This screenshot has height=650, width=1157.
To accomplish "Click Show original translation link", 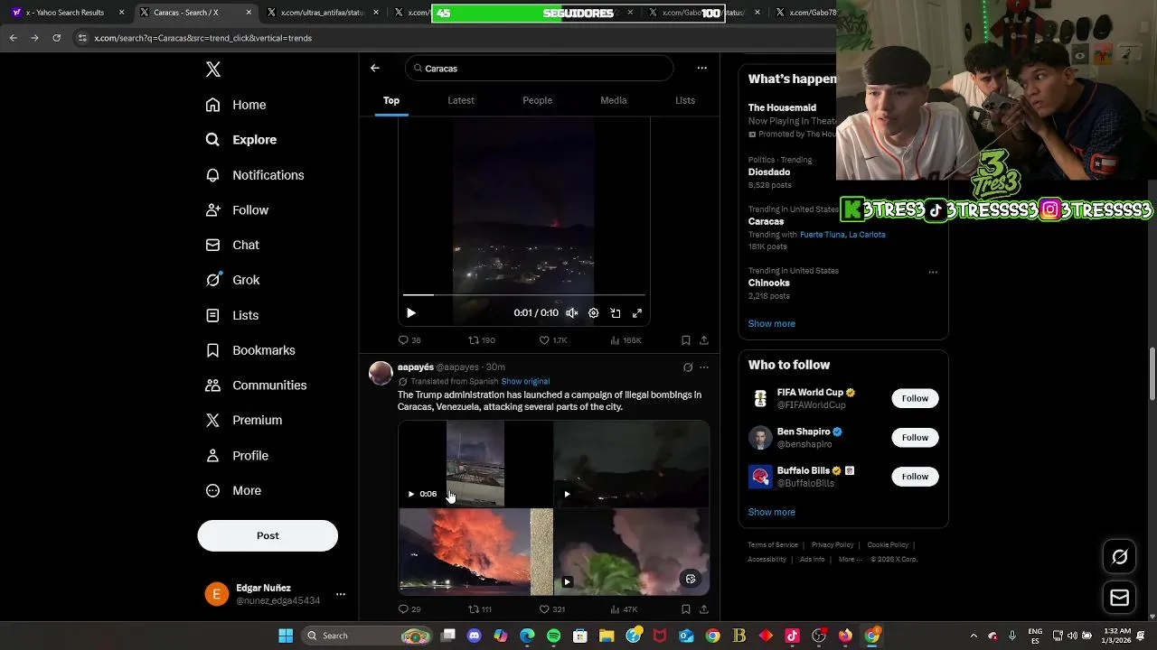I will 525,381.
